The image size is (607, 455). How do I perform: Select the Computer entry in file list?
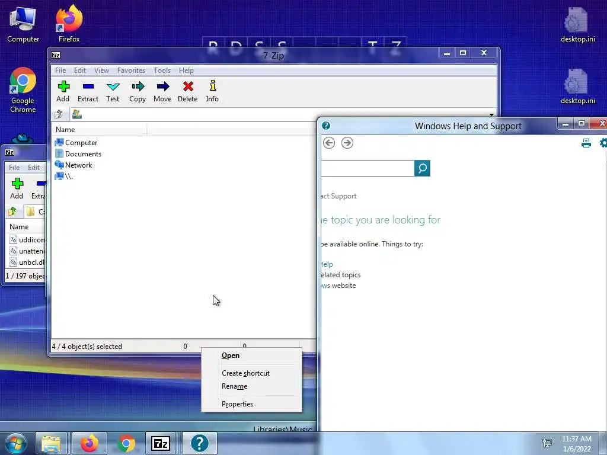(76, 142)
